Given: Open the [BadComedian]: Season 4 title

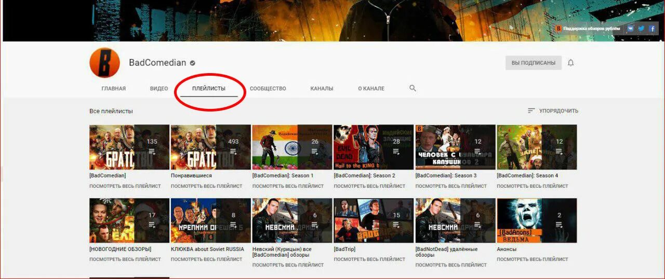Looking at the screenshot, I should [x=528, y=176].
